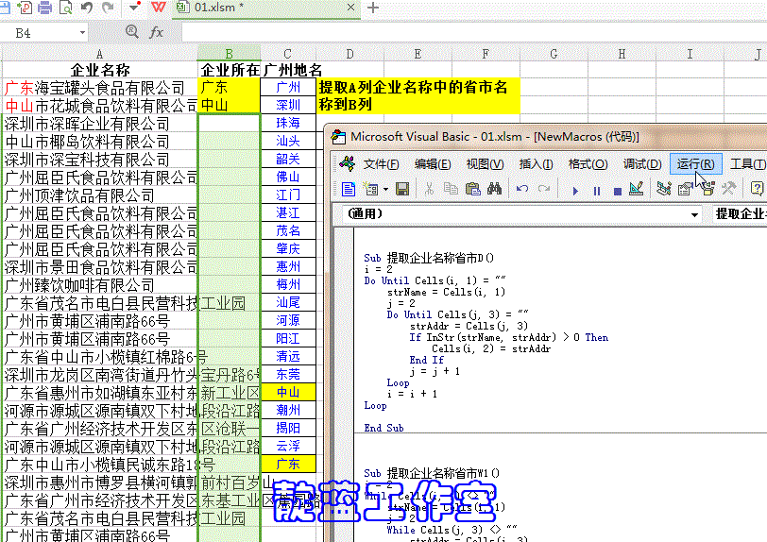Image resolution: width=767 pixels, height=542 pixels.
Task: Click the WPS undo arrow
Action: coord(87,8)
